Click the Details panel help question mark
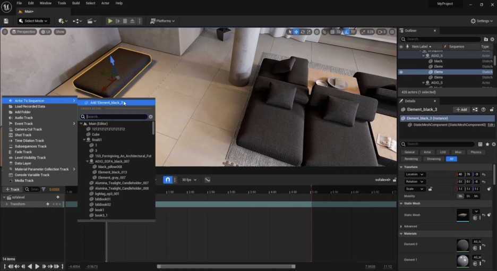Screen dimensions: 497x271 point(483,109)
